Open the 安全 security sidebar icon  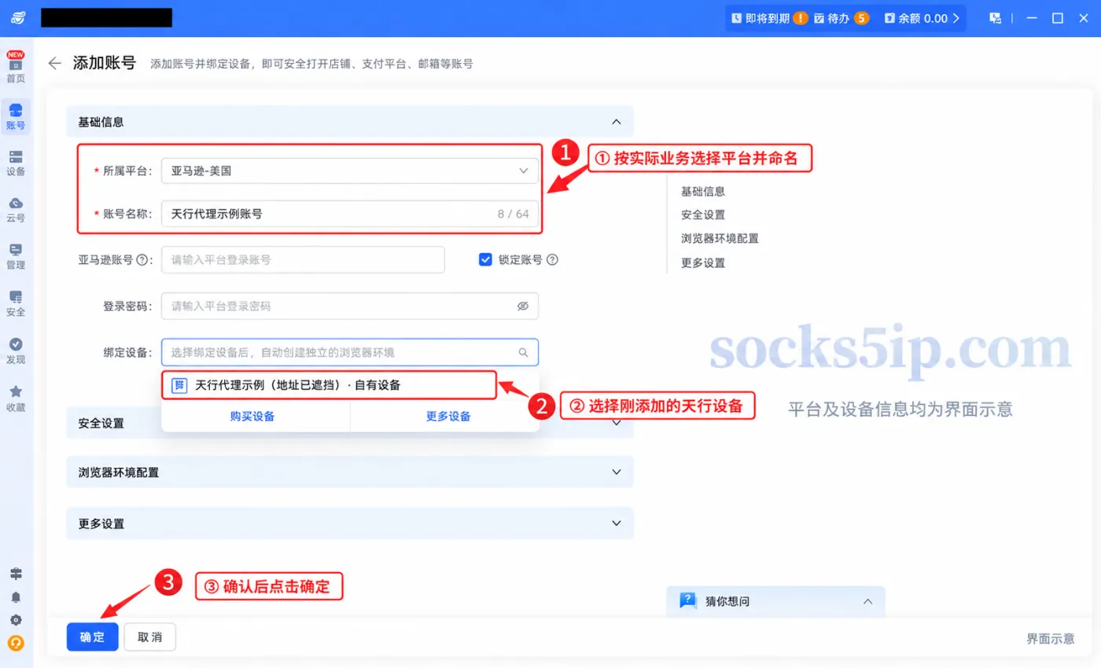pyautogui.click(x=16, y=303)
